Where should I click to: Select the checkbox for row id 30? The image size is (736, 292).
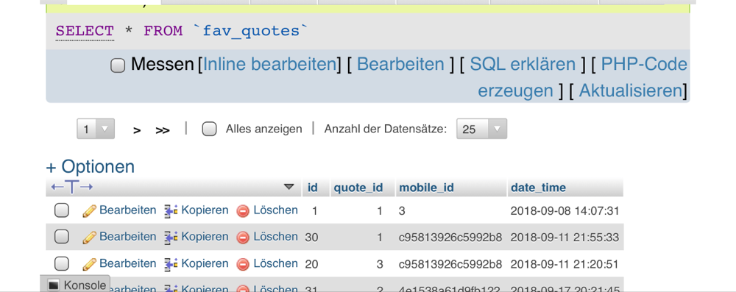62,237
